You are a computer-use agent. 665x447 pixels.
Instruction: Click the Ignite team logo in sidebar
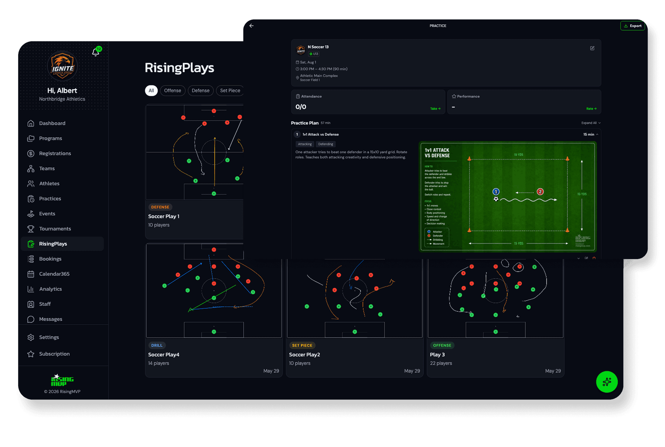tap(62, 66)
